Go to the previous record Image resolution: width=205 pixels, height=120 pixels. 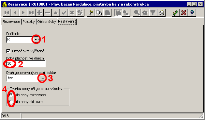pyautogui.click(x=15, y=13)
